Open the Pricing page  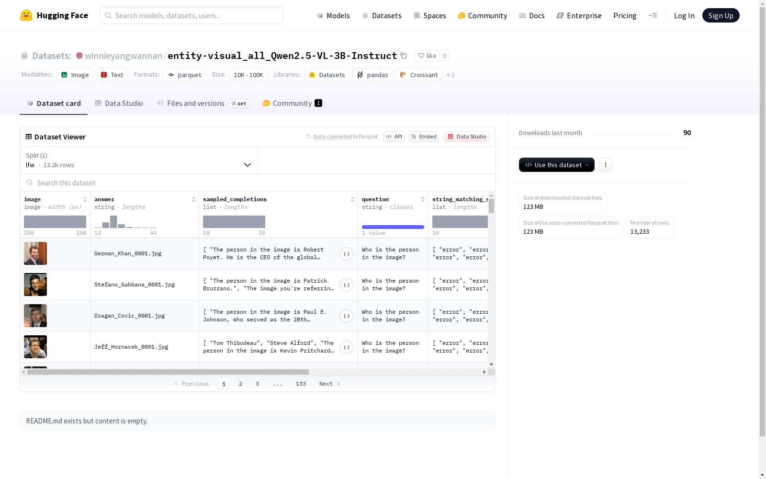[625, 15]
